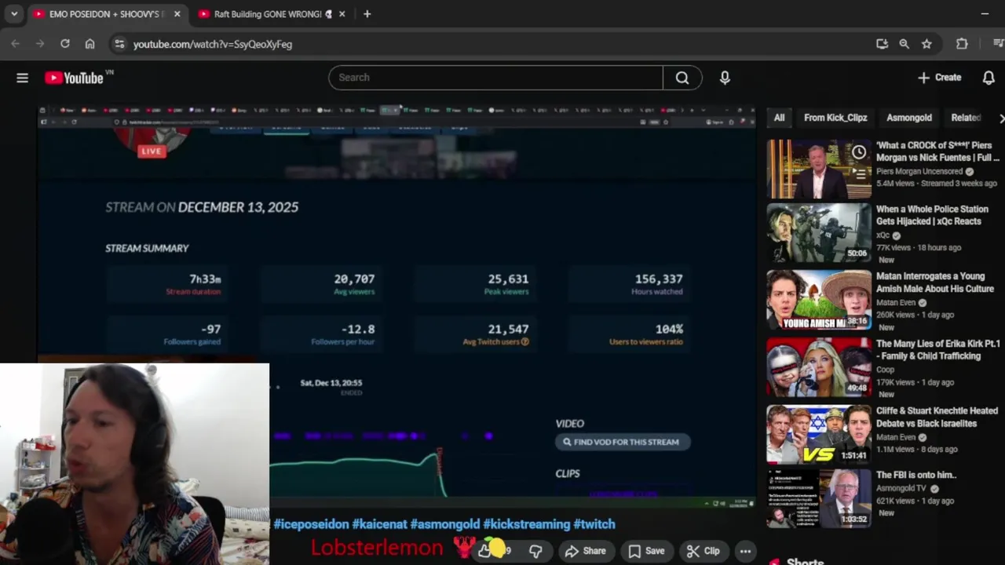Bookmark this page with the star

(x=926, y=44)
